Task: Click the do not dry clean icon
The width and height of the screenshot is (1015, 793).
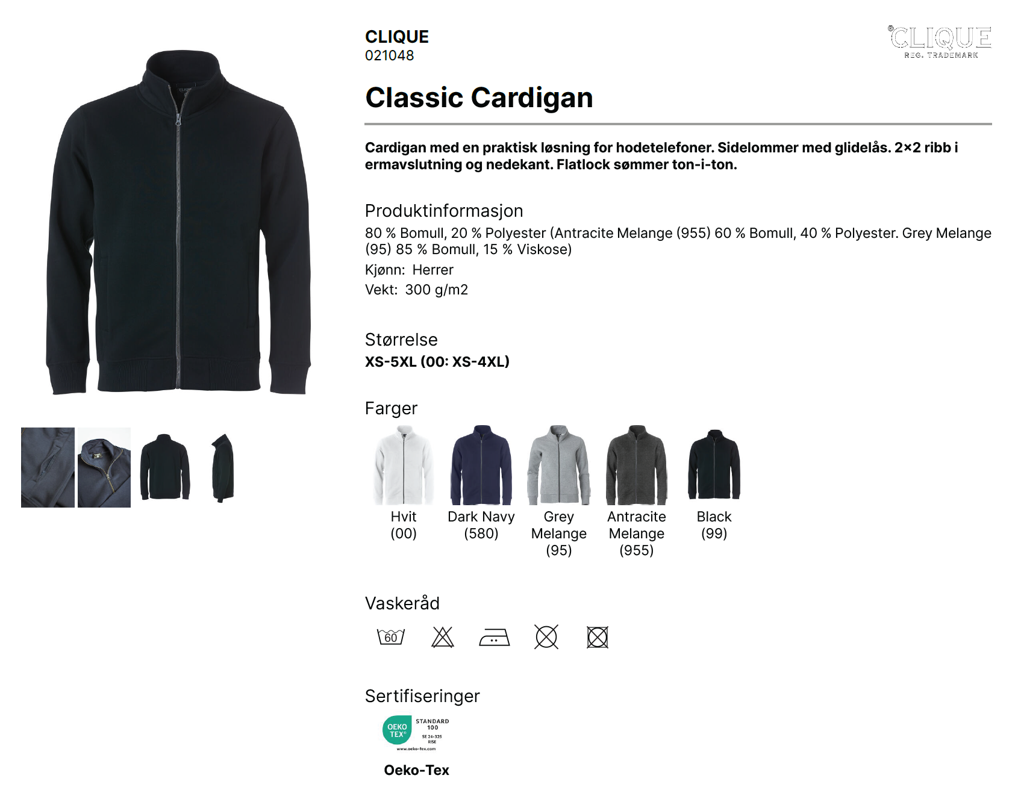Action: point(546,636)
